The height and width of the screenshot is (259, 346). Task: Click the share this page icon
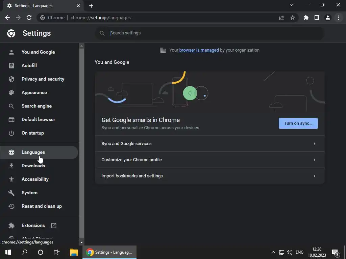tap(282, 18)
